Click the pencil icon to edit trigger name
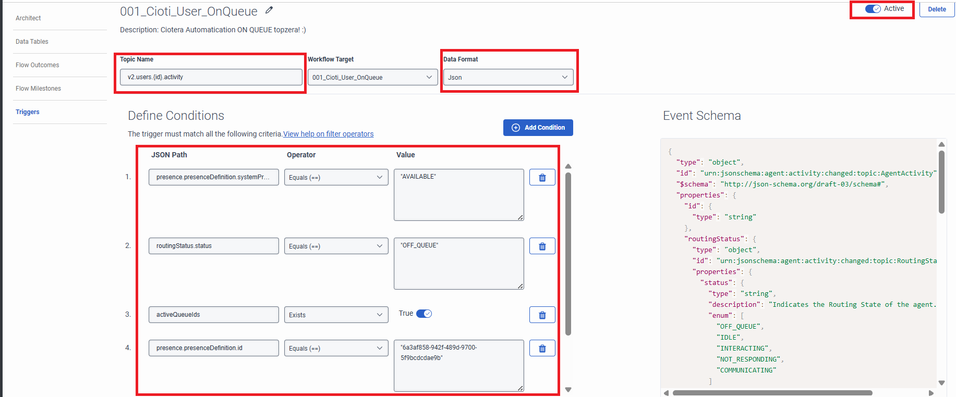The height and width of the screenshot is (397, 956). click(x=269, y=10)
